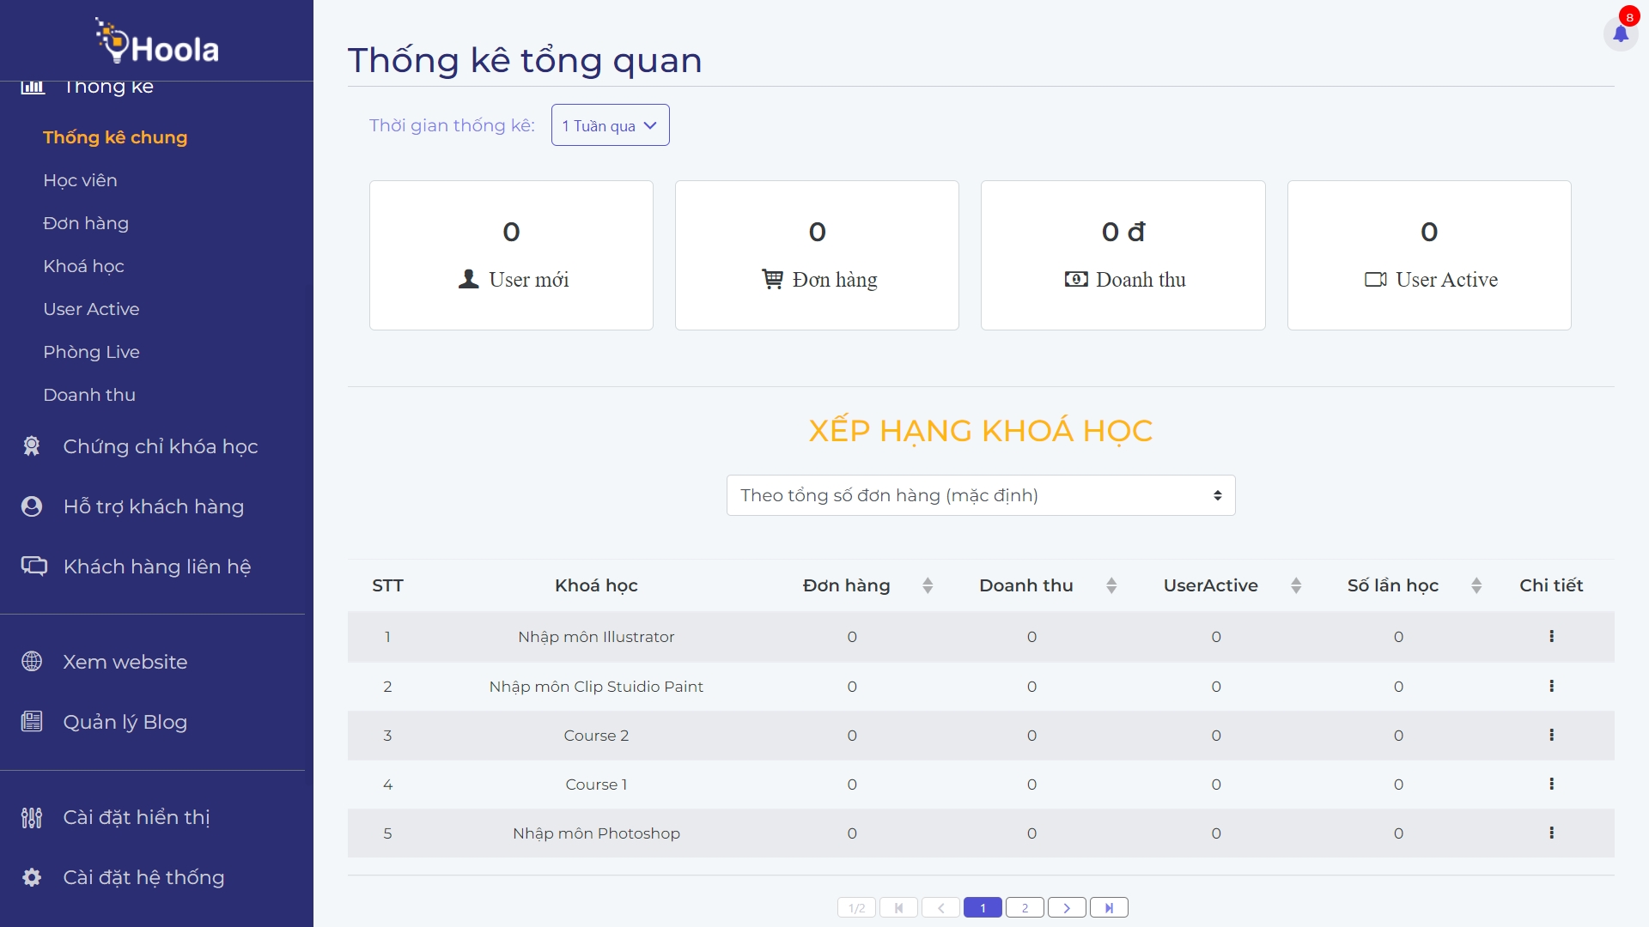This screenshot has height=927, width=1649.
Task: Click the Hoola logo
Action: pyautogui.click(x=157, y=42)
